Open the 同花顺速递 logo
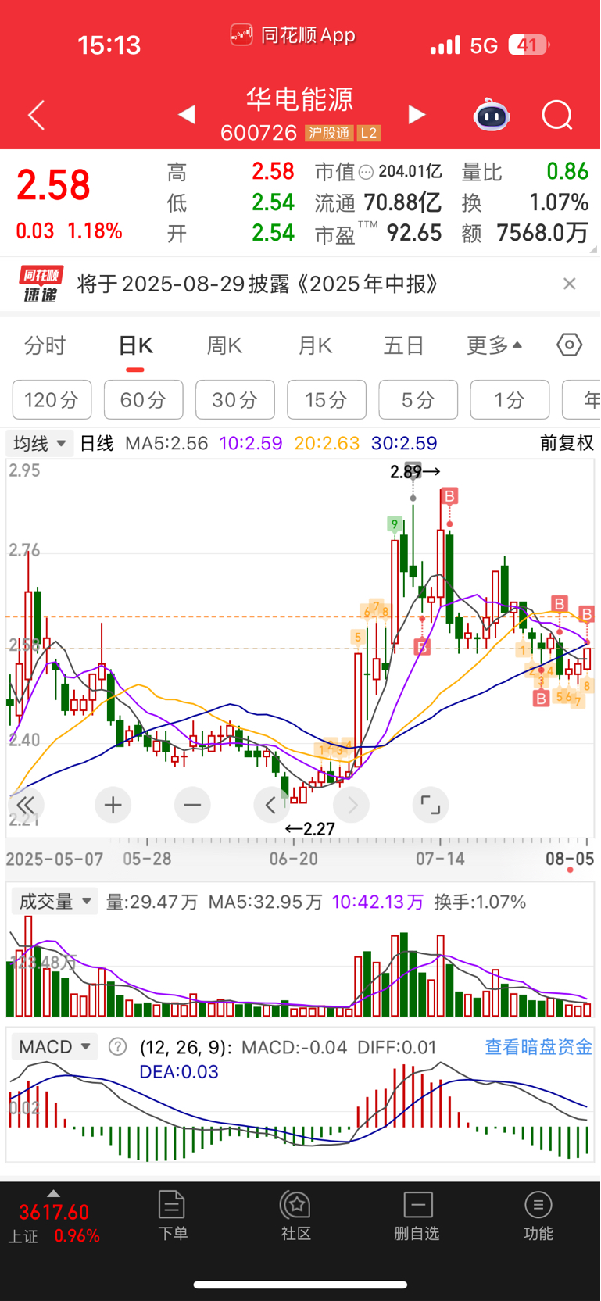Screen dimensions: 601x1301 (x=41, y=284)
